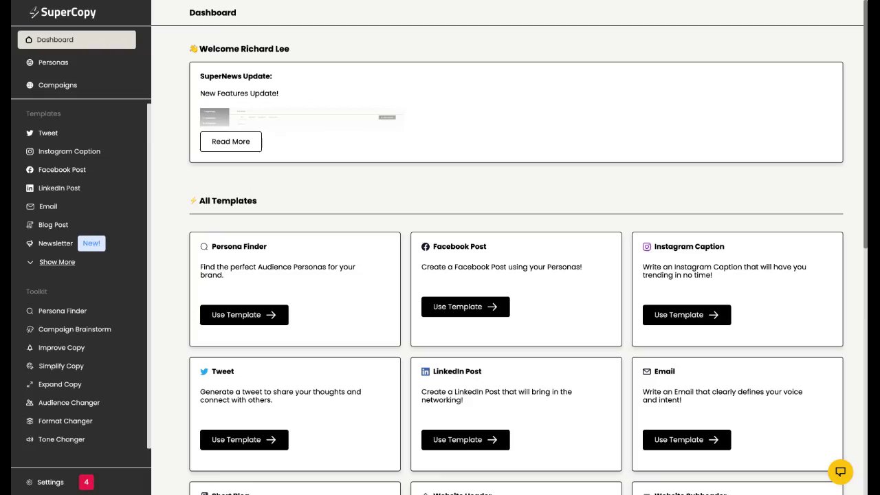This screenshot has width=880, height=495.
Task: Click the red notification badge showing 4
Action: (x=86, y=482)
